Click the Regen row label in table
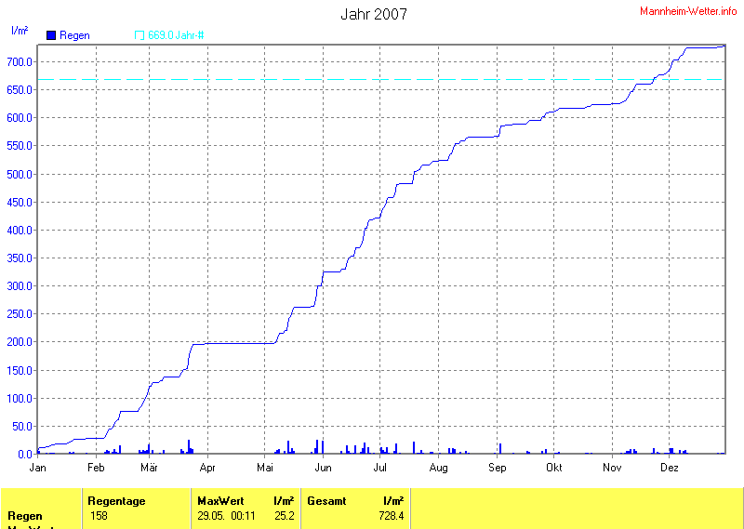The image size is (744, 529). click(x=25, y=515)
